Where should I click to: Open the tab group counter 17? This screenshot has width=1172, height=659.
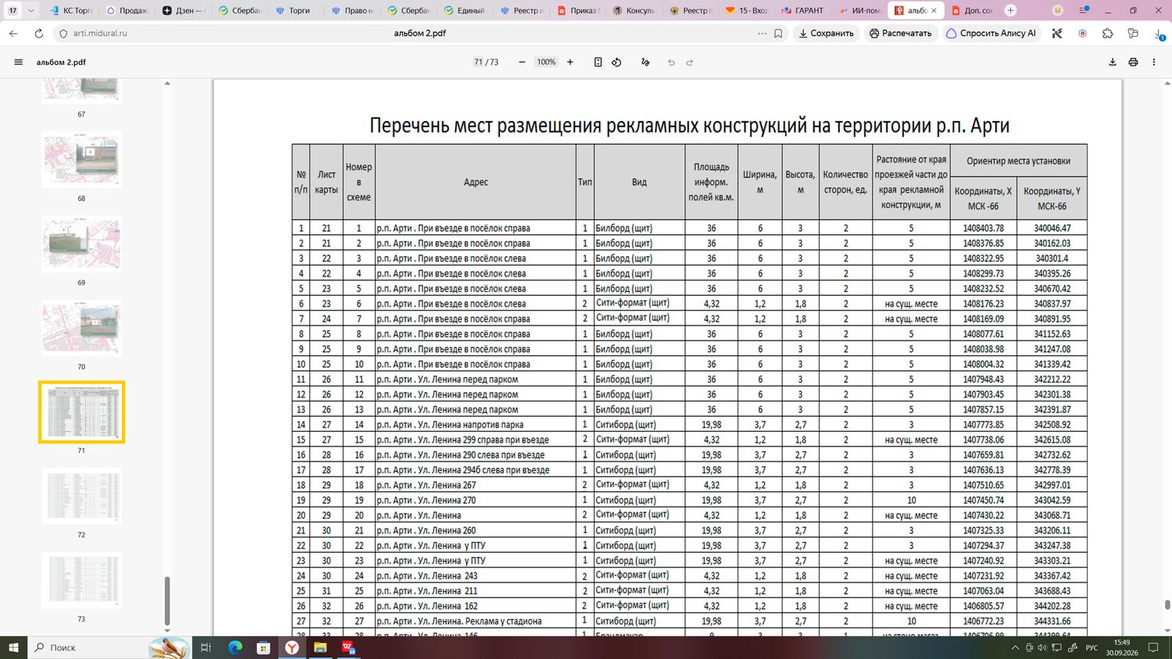(x=13, y=11)
